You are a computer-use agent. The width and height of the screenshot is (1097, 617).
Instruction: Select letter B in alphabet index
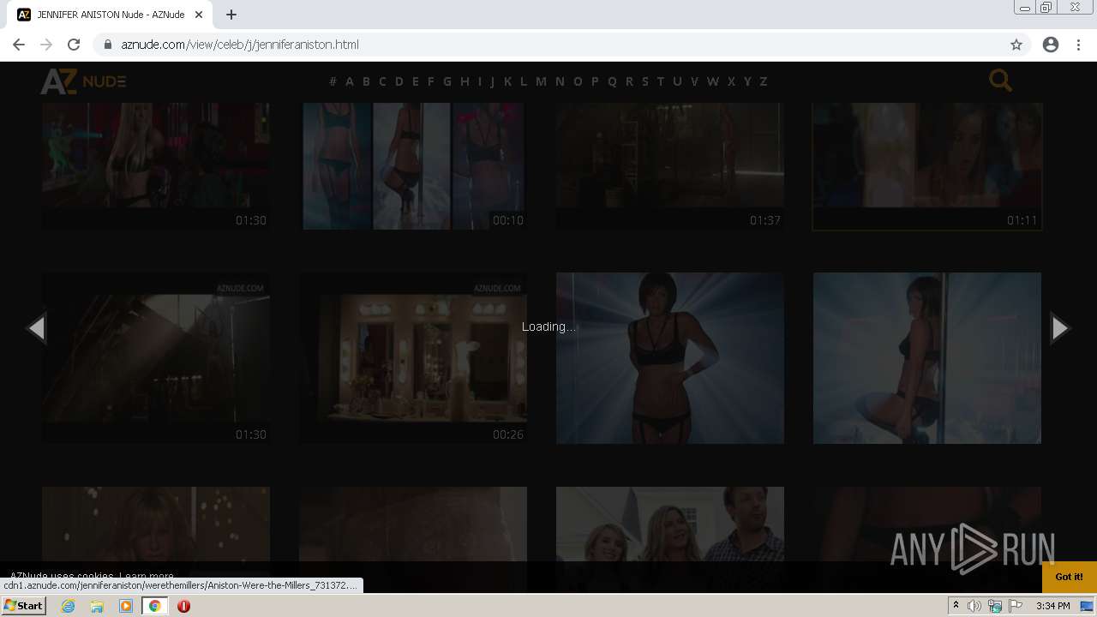(366, 81)
